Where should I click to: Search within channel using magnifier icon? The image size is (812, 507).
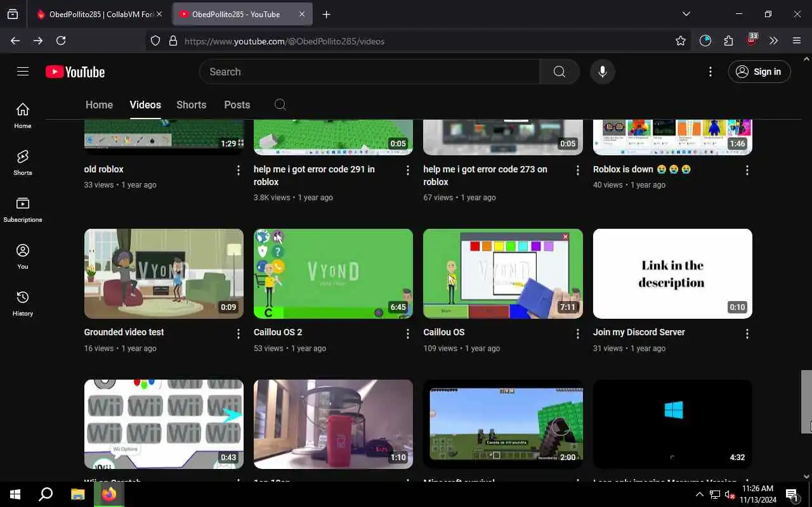tap(280, 105)
